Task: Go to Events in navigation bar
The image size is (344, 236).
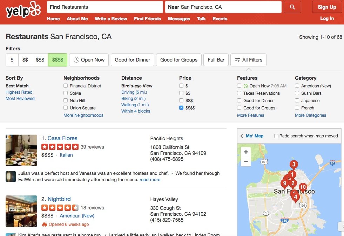Action: point(220,19)
